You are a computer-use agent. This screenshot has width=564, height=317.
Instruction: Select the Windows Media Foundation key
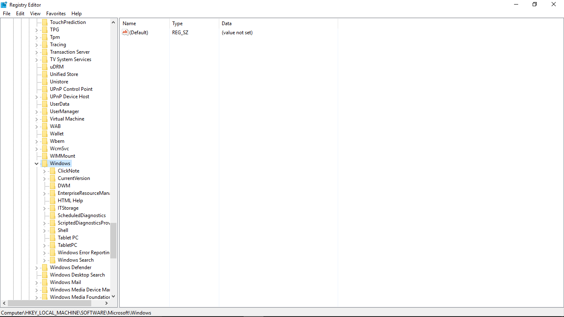[80, 297]
